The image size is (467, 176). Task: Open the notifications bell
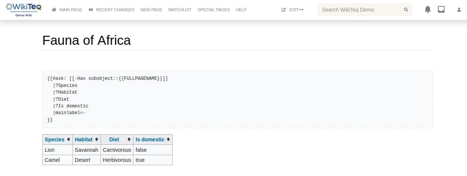[x=428, y=10]
